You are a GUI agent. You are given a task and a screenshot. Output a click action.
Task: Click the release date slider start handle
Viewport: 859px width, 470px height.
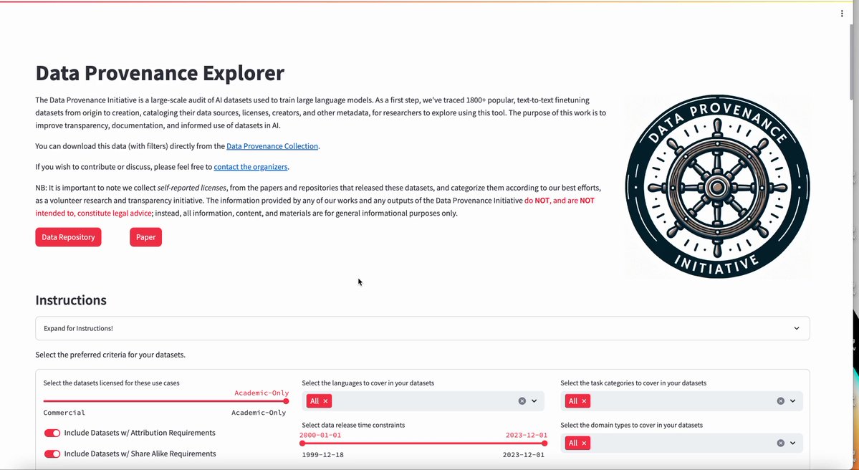[x=303, y=443]
